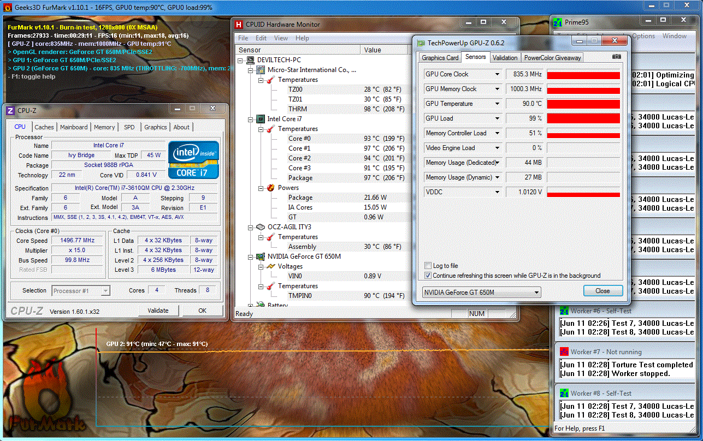The image size is (703, 441).
Task: Open the GPU Temperature sensor dropdown
Action: click(x=497, y=104)
